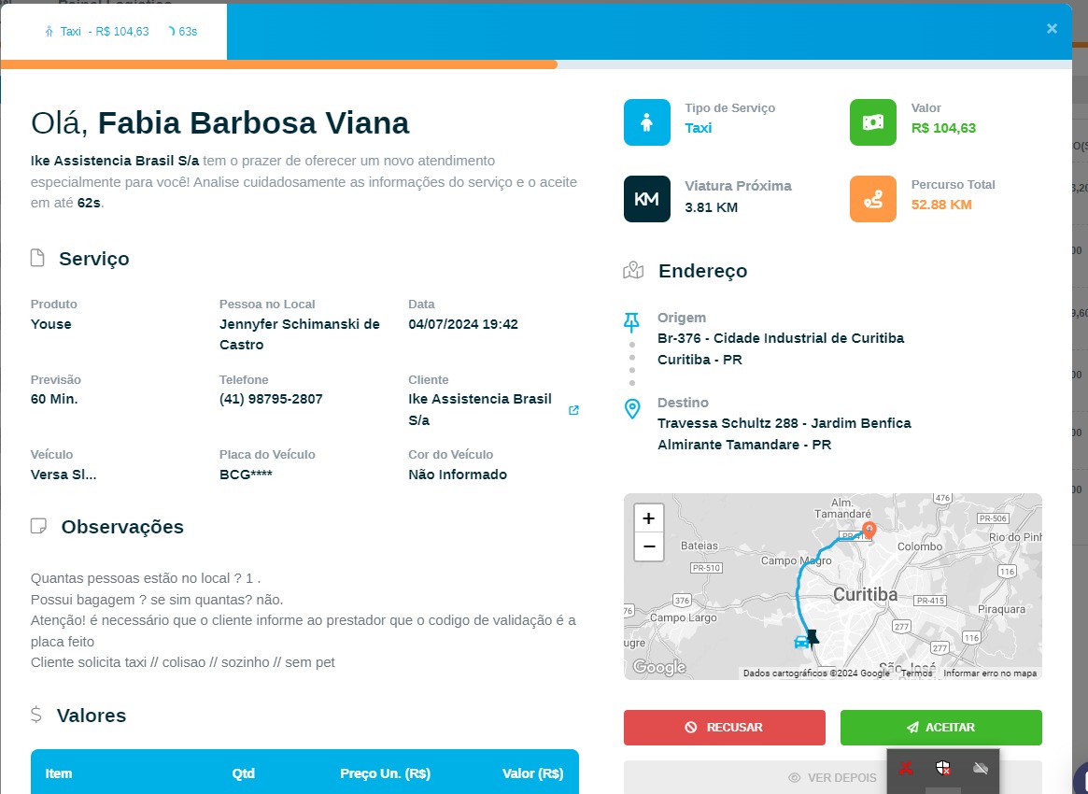The width and height of the screenshot is (1088, 794).
Task: Click the Item column header
Action: tap(58, 773)
